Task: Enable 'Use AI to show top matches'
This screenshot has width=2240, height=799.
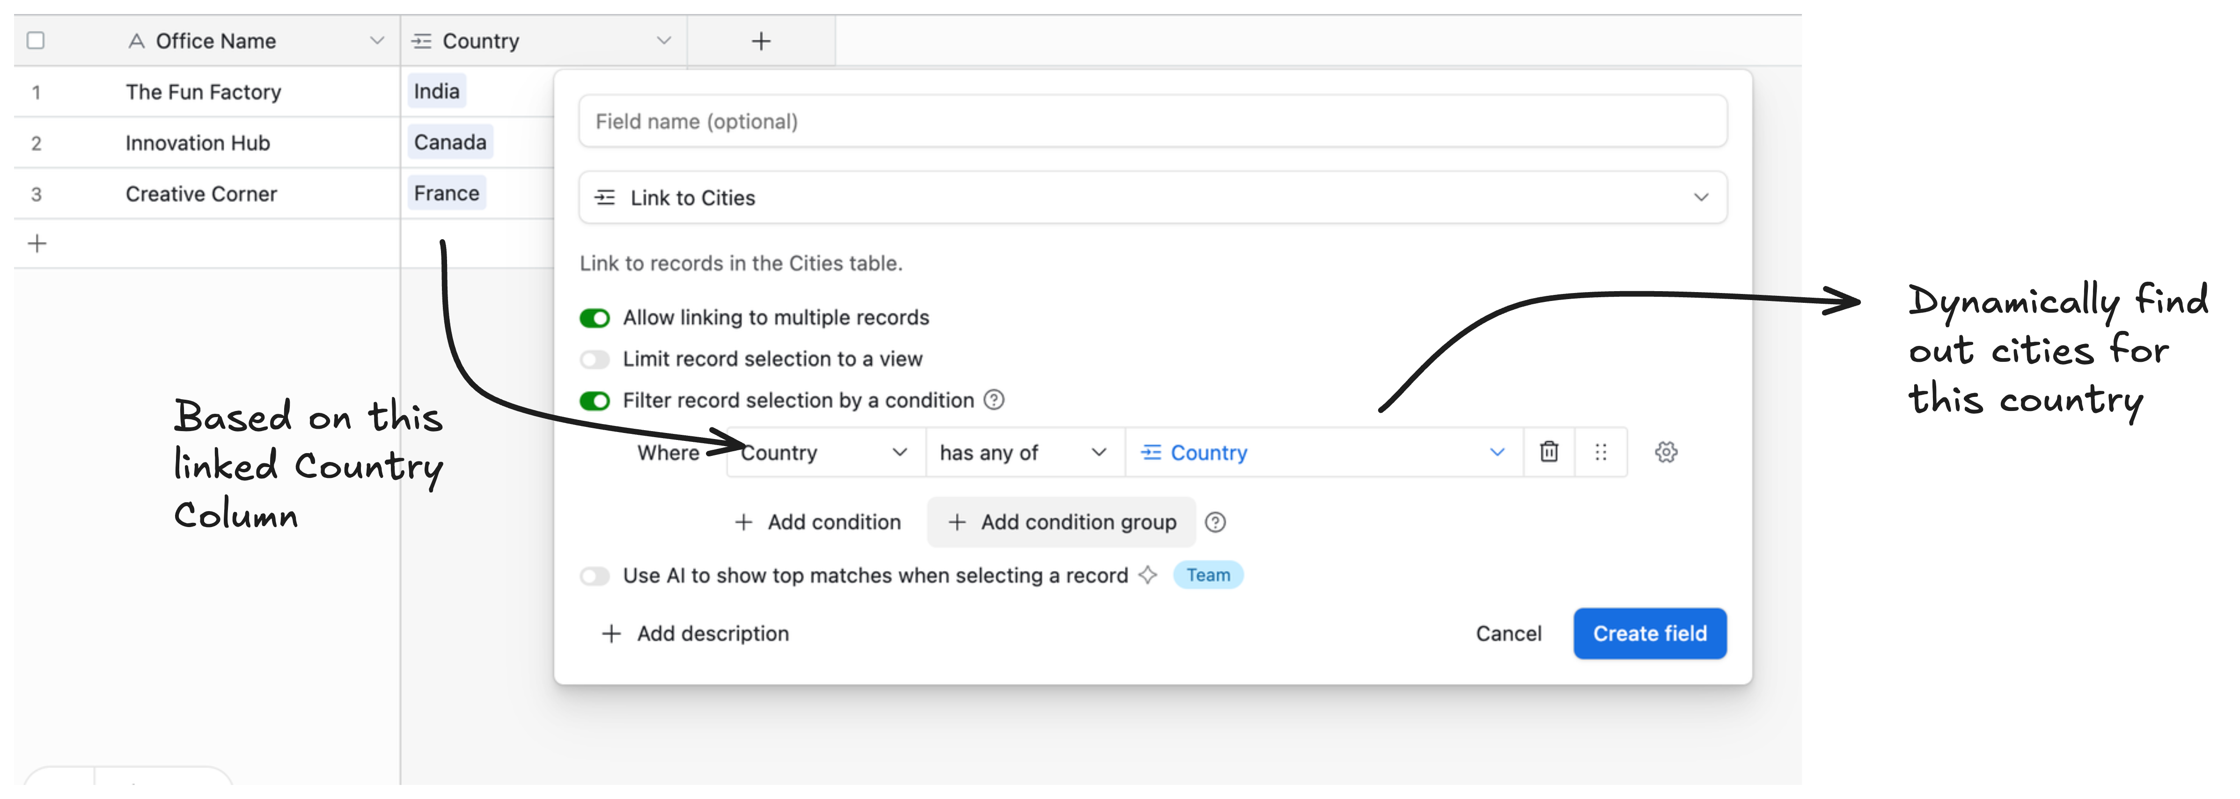Action: pos(595,576)
